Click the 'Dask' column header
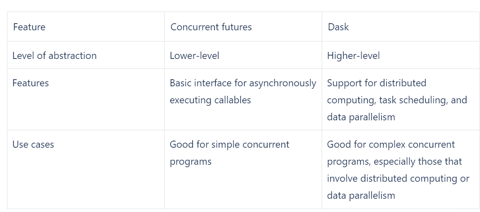 coord(338,27)
